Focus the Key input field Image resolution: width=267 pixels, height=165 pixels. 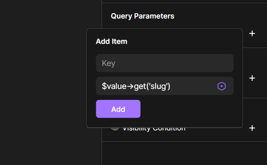pos(165,63)
